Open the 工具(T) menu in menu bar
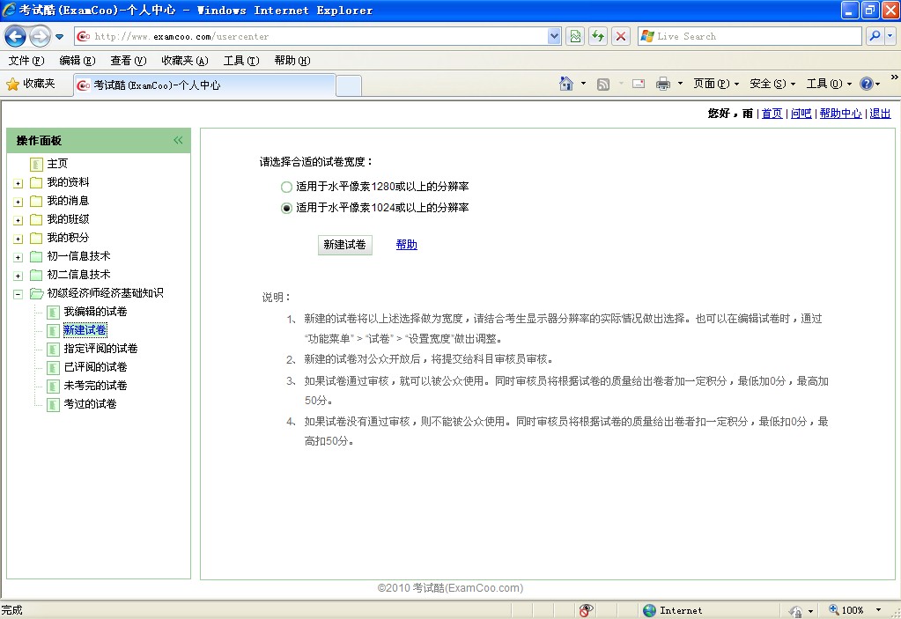 240,61
